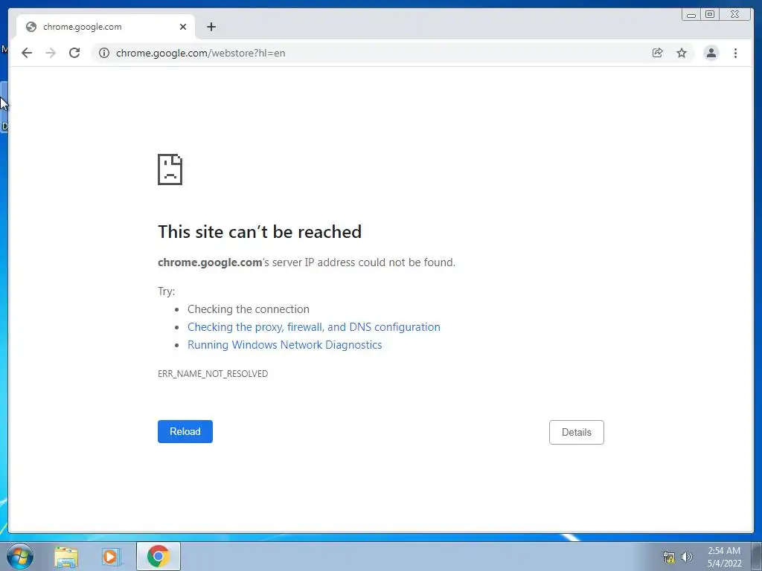Close the Chrome window
Screen dimensions: 762x571
tap(735, 15)
